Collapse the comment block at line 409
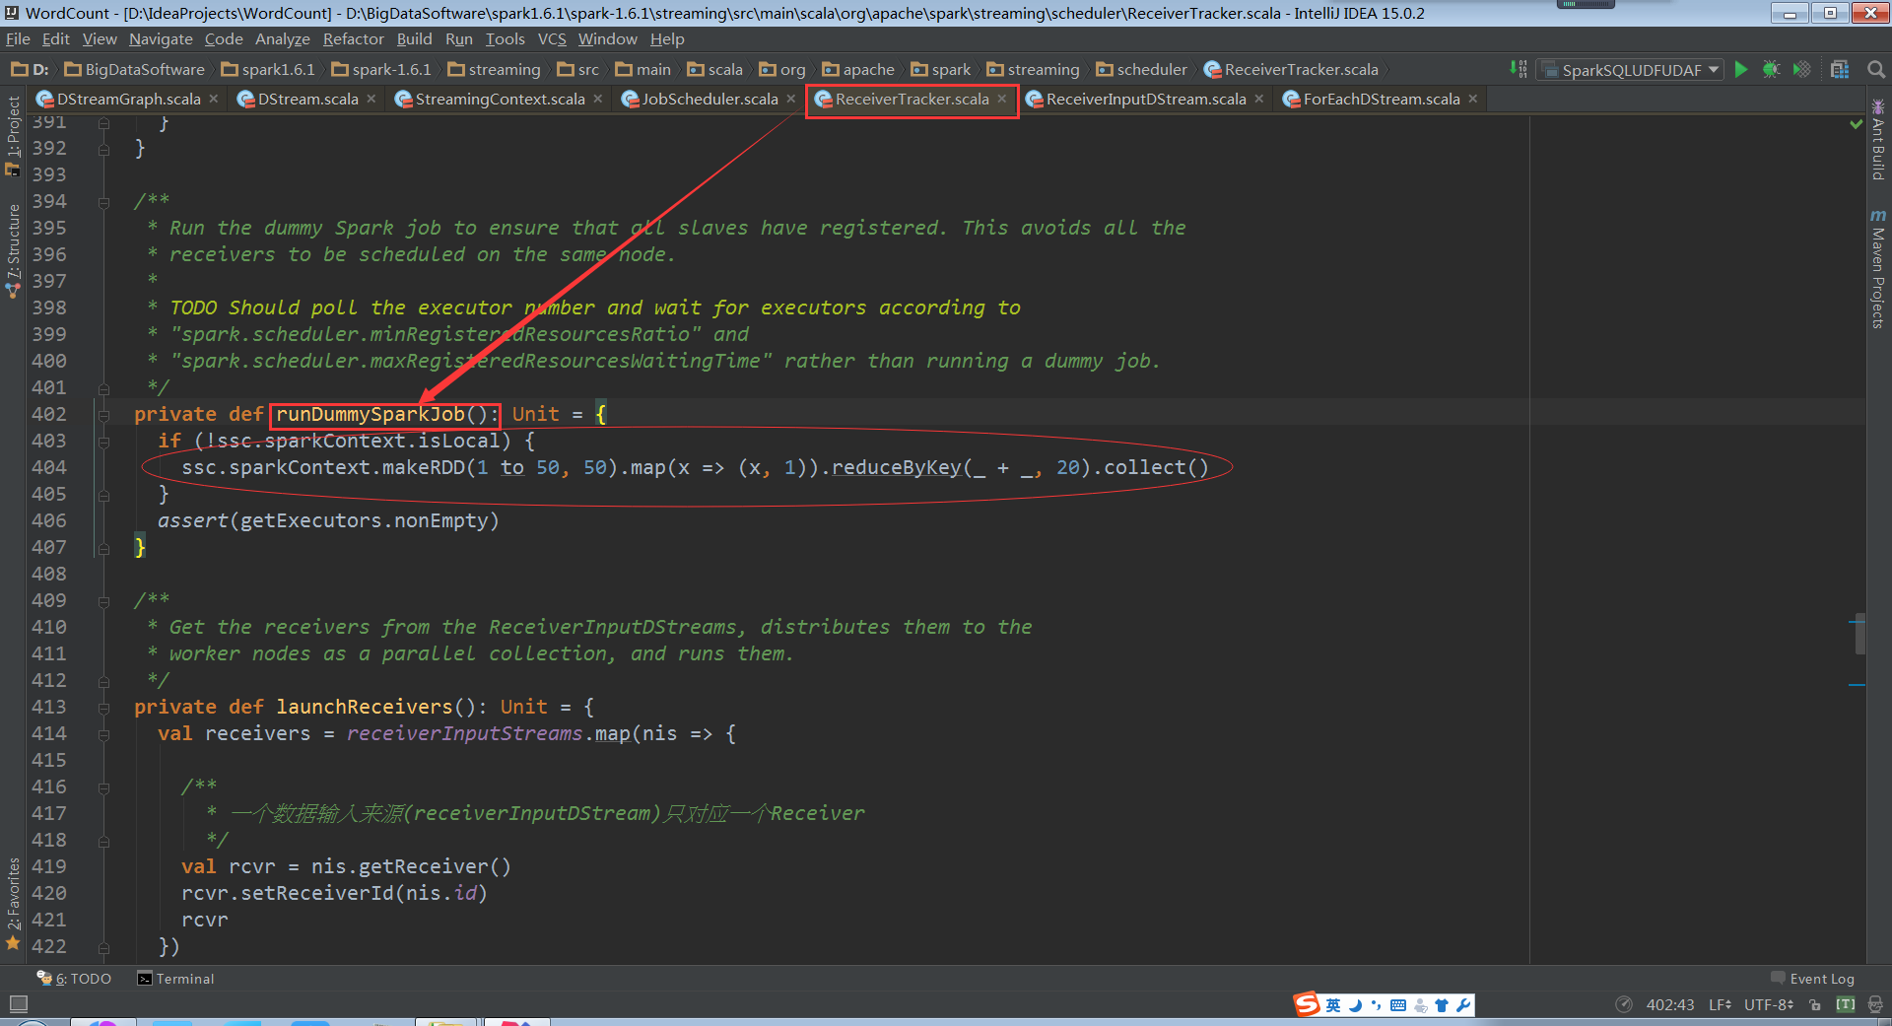Image resolution: width=1892 pixels, height=1026 pixels. tap(103, 601)
